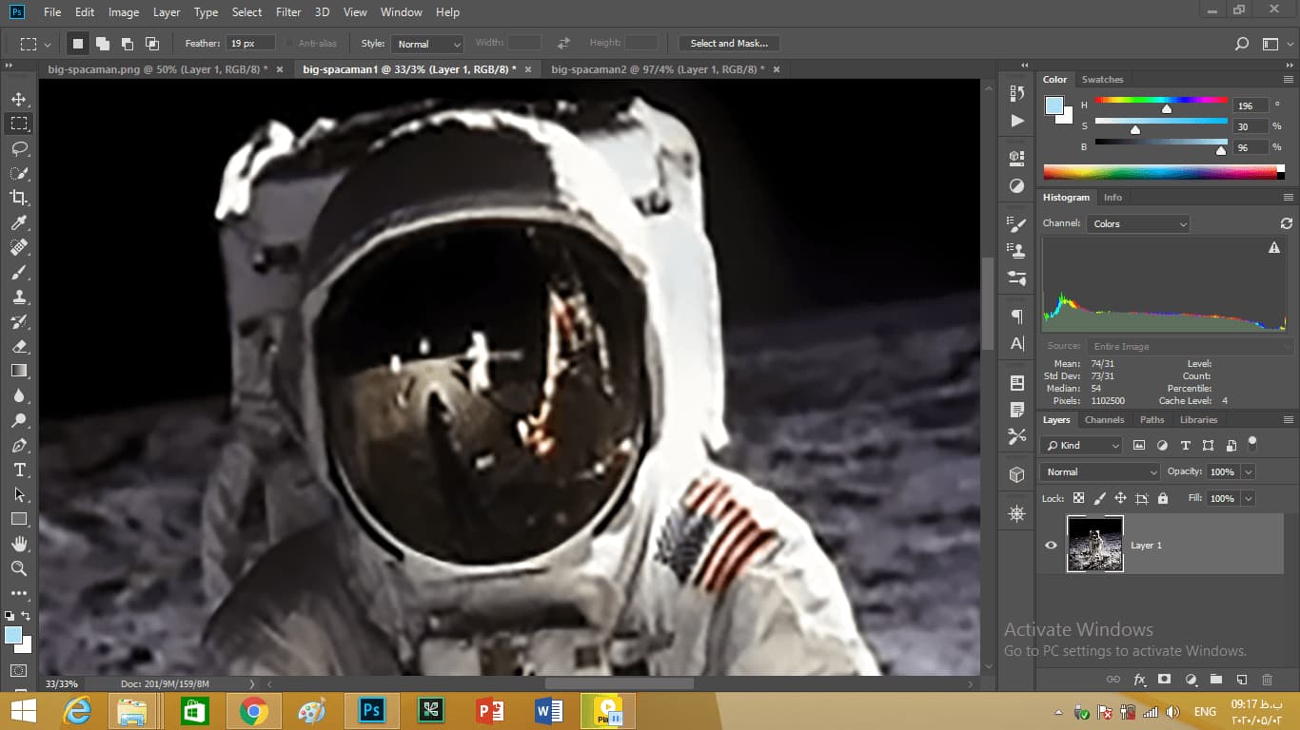Select the Rectangle shape tool
Image resolution: width=1300 pixels, height=730 pixels.
coord(19,519)
